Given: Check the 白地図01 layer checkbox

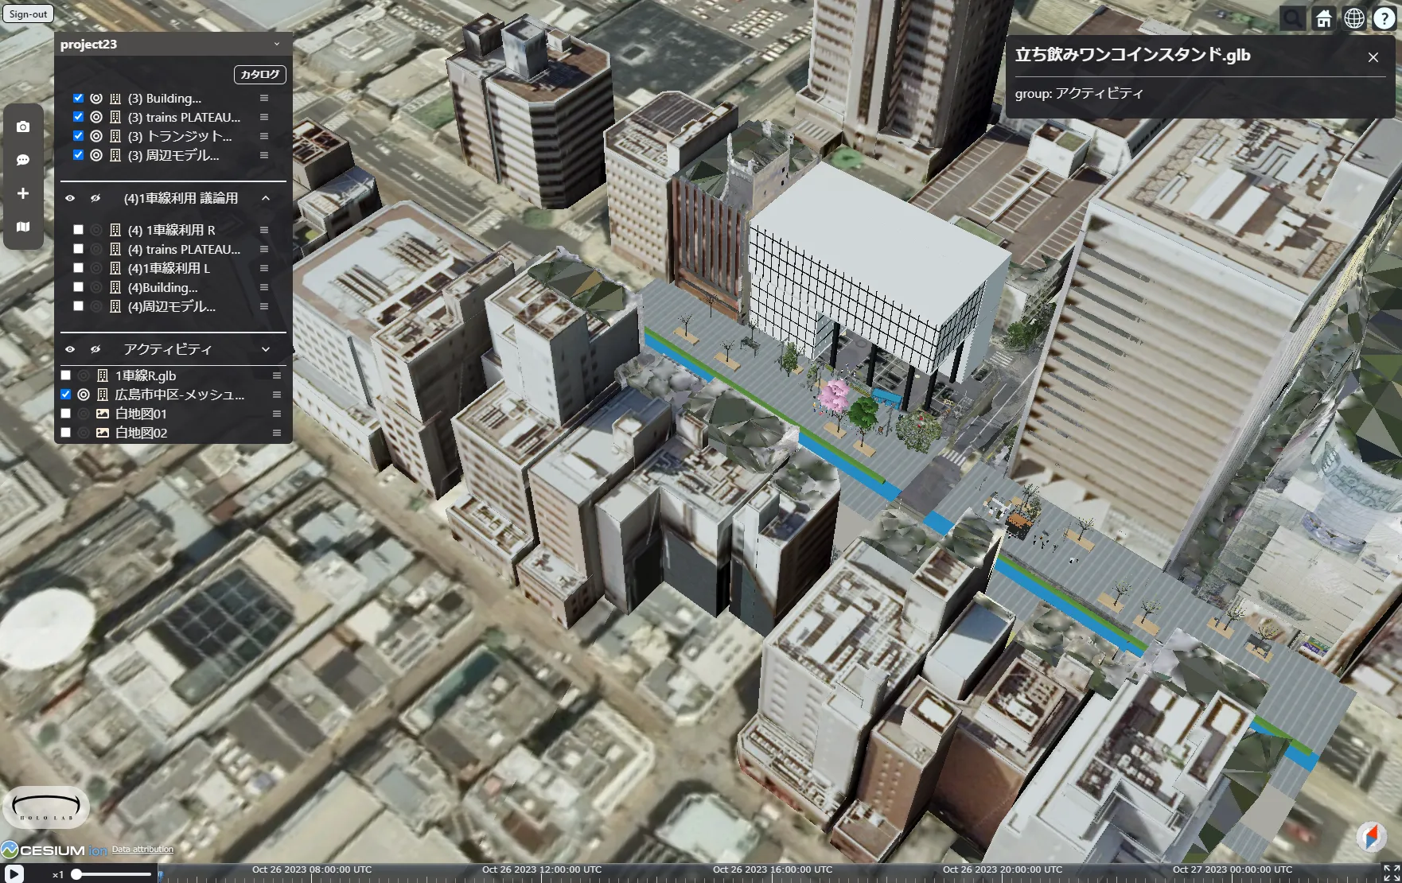Looking at the screenshot, I should [x=66, y=414].
